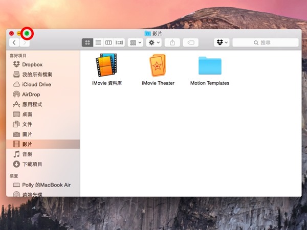
Task: Open the Action gear dropdown menu
Action: [153, 43]
